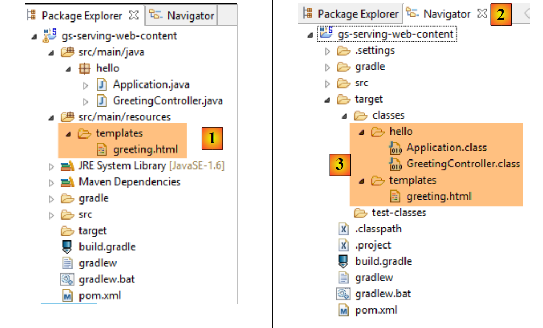
Task: Expand the .settings folder in Navigator
Action: click(x=327, y=51)
